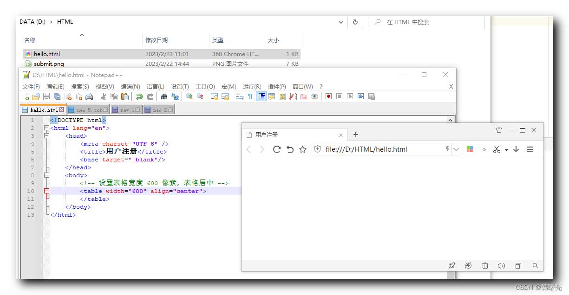This screenshot has width=569, height=295.
Task: Open the dropdown arrow next to the scissors icon
Action: pos(506,150)
